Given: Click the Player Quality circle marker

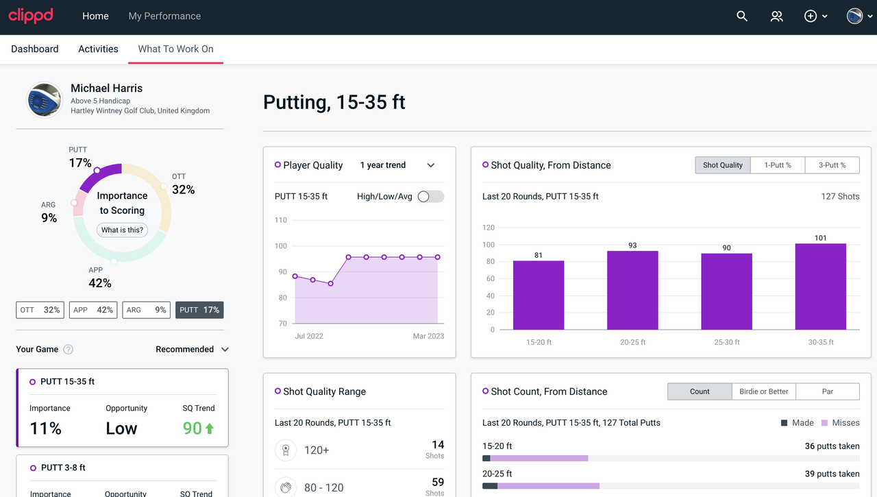Looking at the screenshot, I should [x=277, y=165].
